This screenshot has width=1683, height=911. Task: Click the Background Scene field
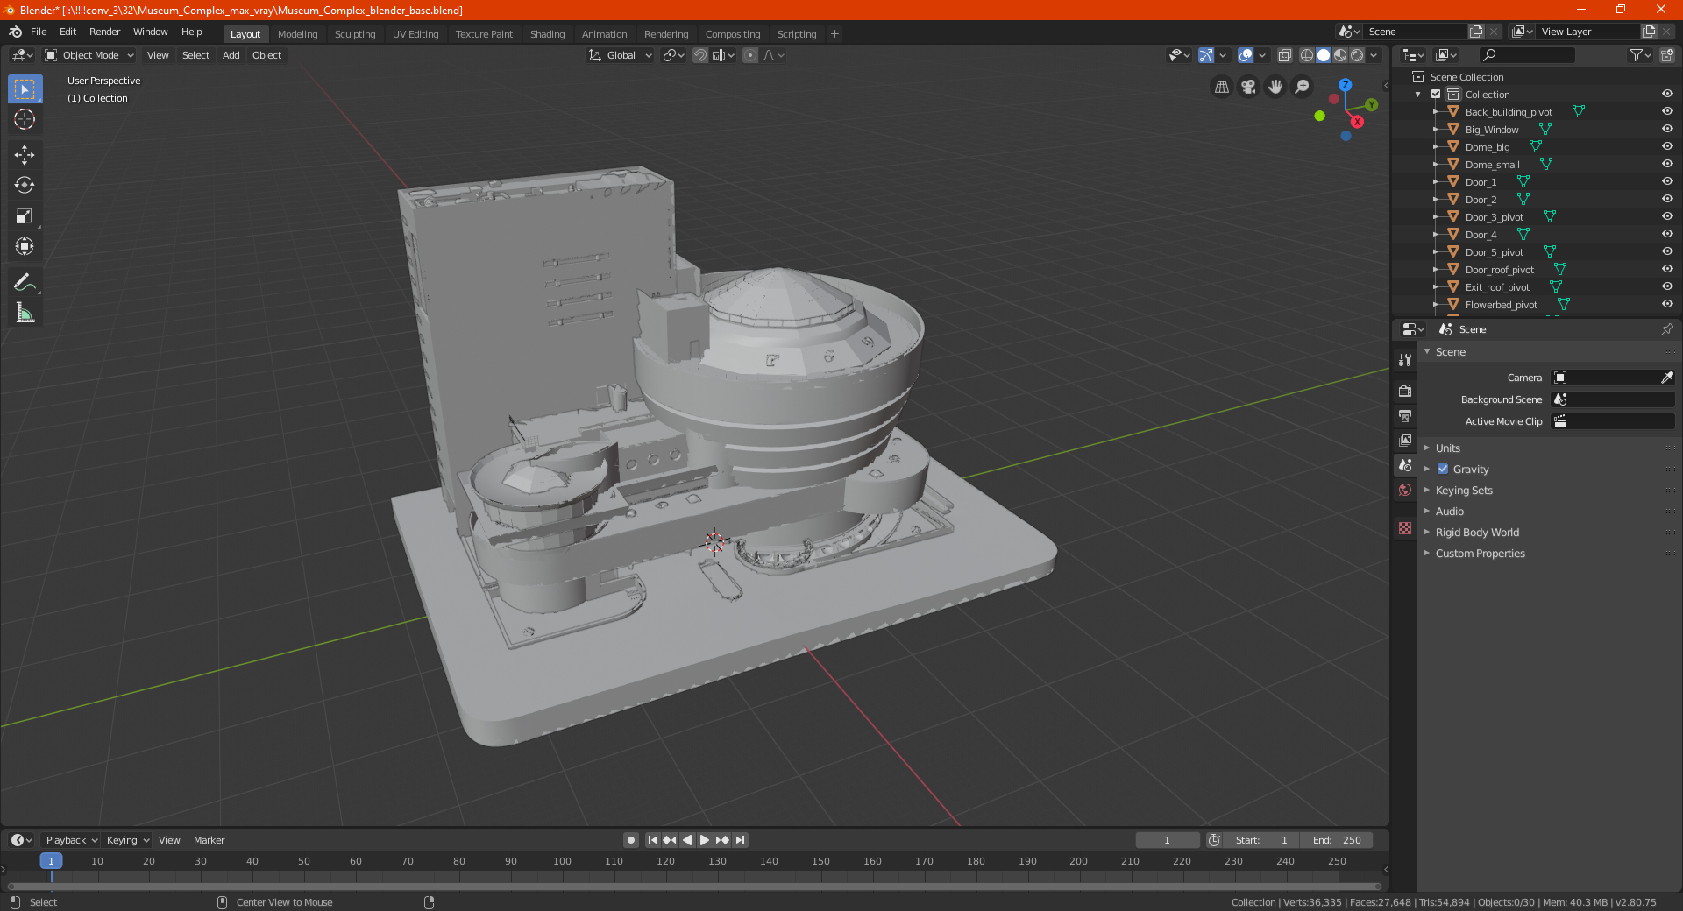1613,399
